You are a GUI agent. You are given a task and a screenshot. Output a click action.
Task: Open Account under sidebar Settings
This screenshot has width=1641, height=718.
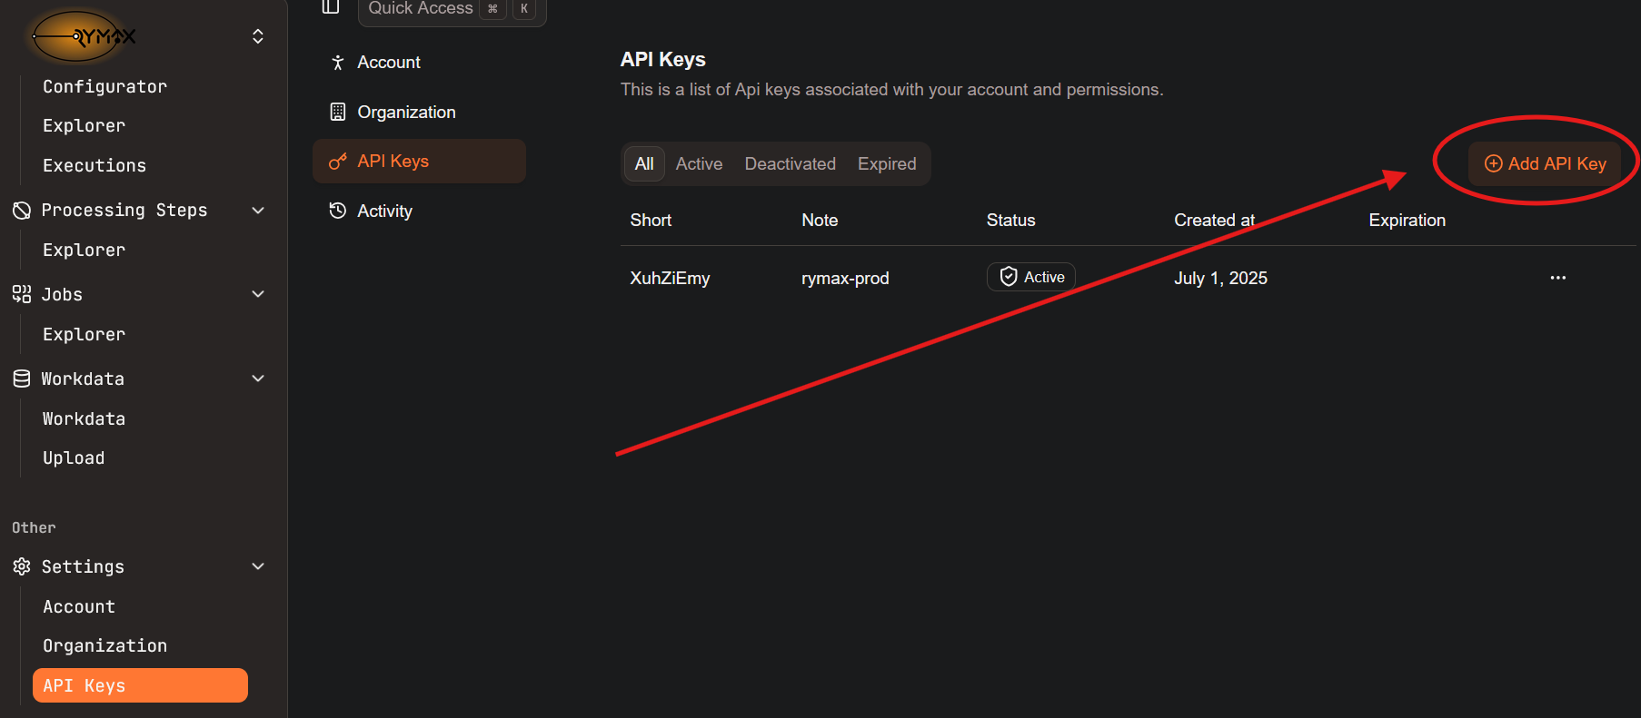pos(79,606)
